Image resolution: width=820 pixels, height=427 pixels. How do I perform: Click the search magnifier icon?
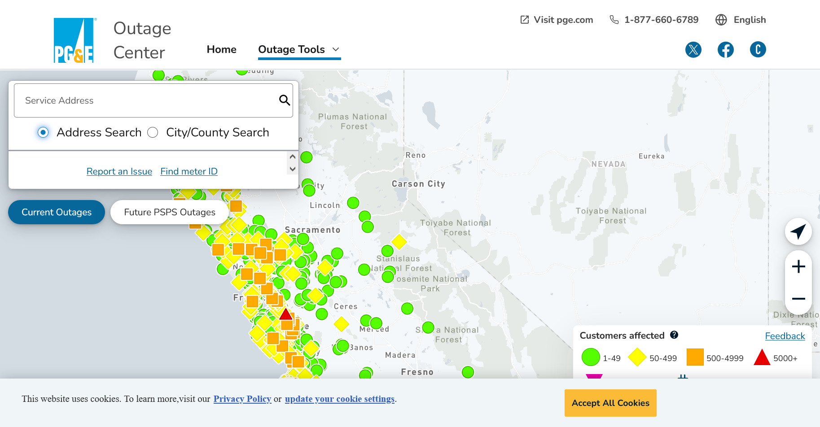tap(285, 100)
